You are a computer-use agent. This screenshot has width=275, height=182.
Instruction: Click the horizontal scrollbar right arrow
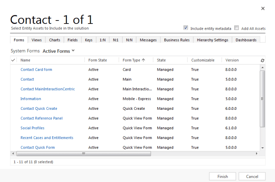(256, 154)
